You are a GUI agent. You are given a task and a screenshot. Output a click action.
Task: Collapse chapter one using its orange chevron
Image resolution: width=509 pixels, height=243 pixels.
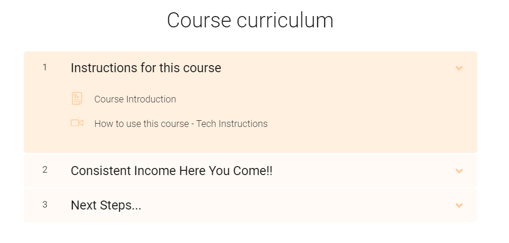tap(459, 68)
